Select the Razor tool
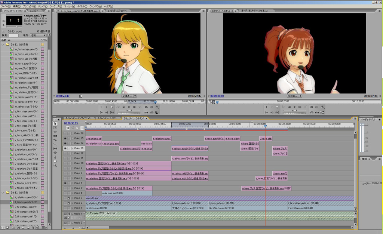Image resolution: width=383 pixels, height=234 pixels. pyautogui.click(x=55, y=144)
